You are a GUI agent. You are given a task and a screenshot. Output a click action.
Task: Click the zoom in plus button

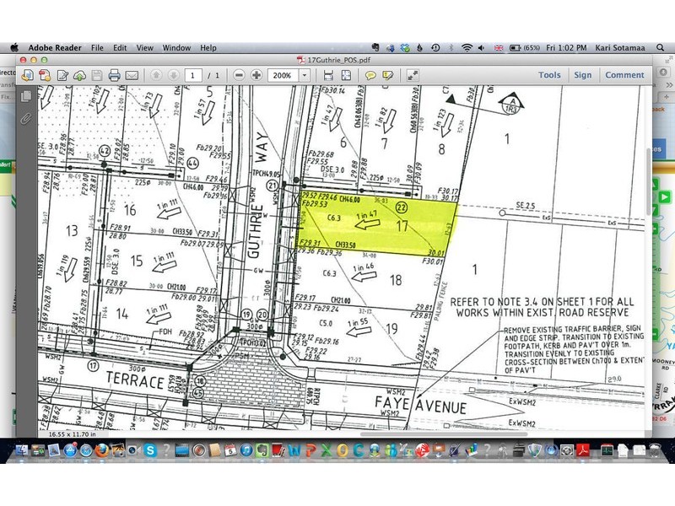tap(256, 75)
